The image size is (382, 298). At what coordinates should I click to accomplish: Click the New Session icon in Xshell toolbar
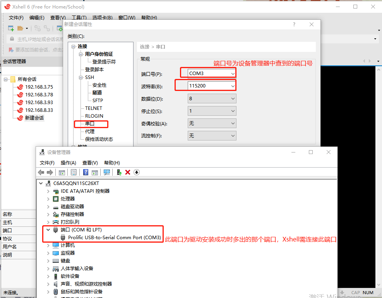[11, 28]
